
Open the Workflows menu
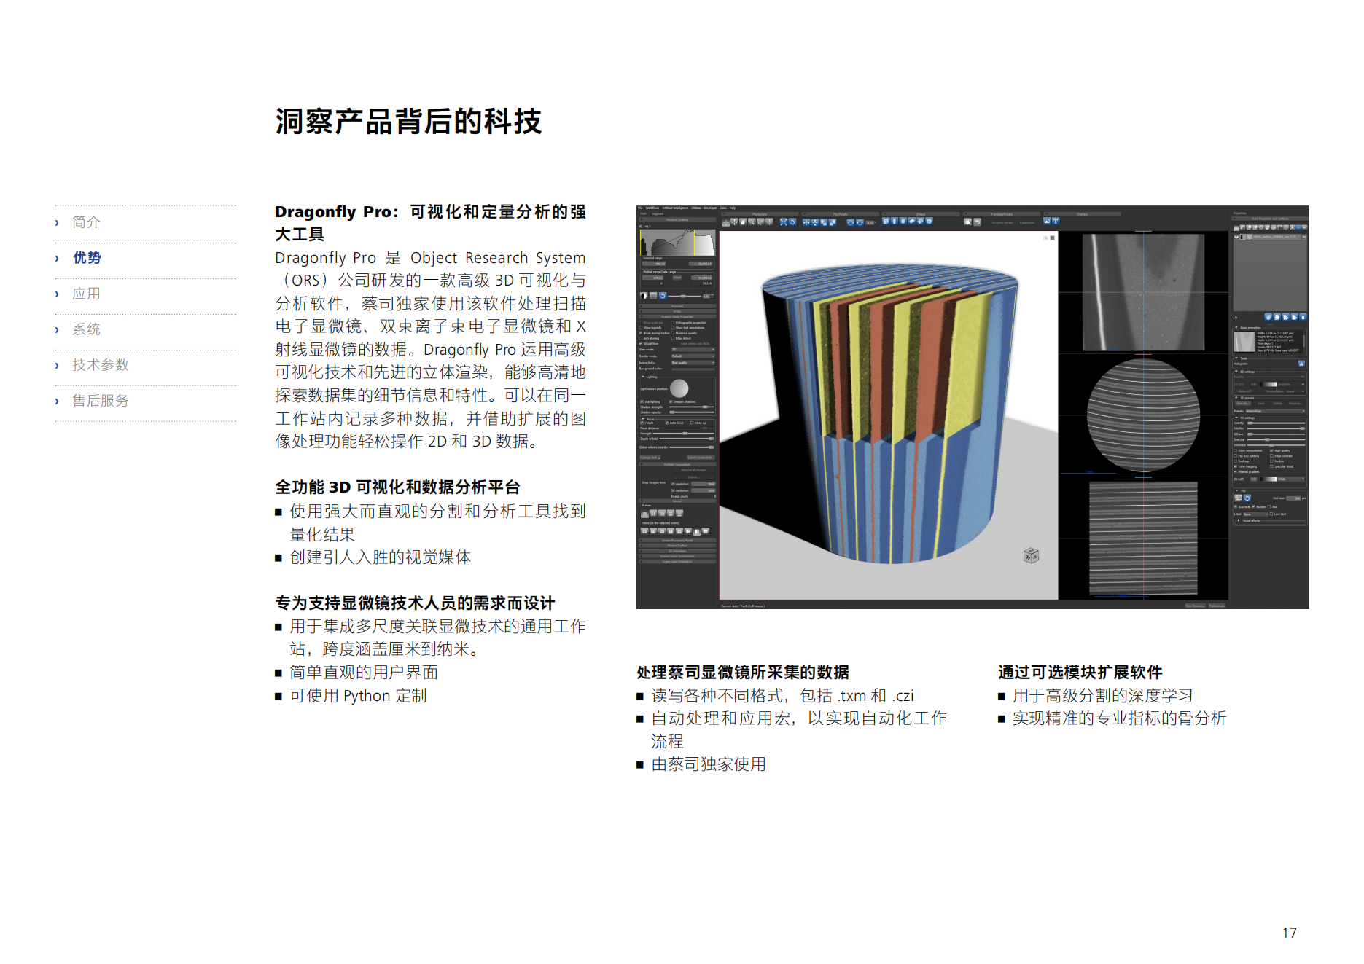pyautogui.click(x=652, y=208)
